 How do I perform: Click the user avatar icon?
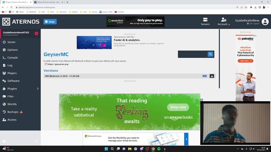click(x=265, y=22)
